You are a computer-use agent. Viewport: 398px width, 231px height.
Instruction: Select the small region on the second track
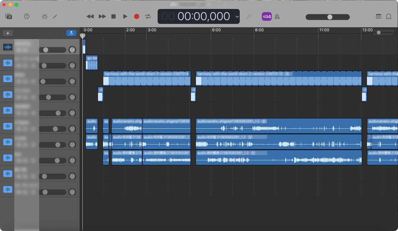(x=92, y=63)
